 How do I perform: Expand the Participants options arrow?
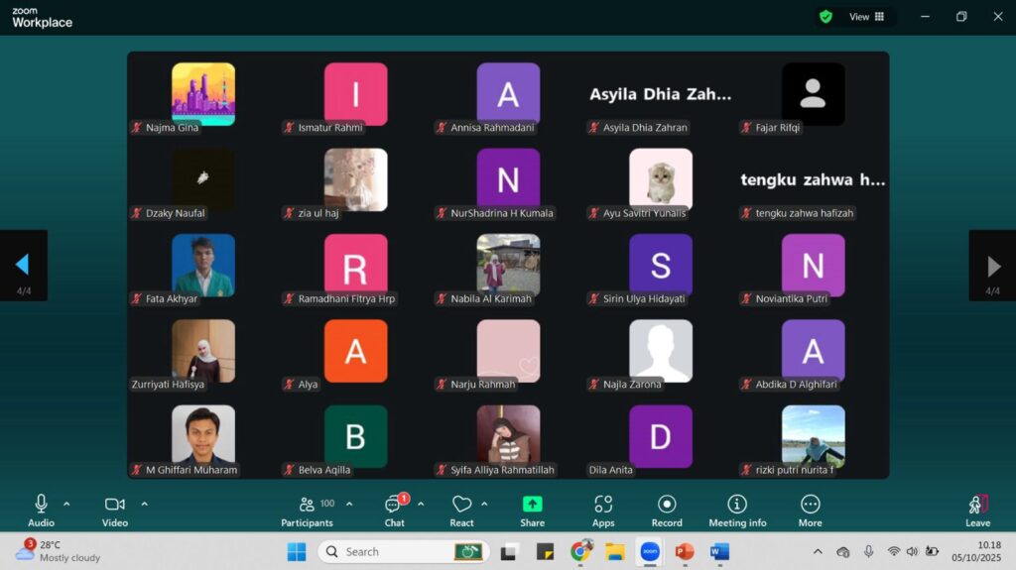click(349, 504)
